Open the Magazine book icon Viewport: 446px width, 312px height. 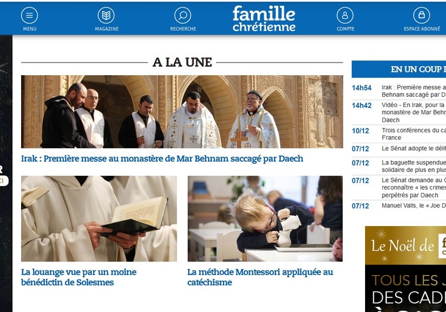(106, 15)
